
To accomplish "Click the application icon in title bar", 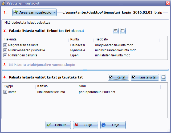I will pos(3,3).
